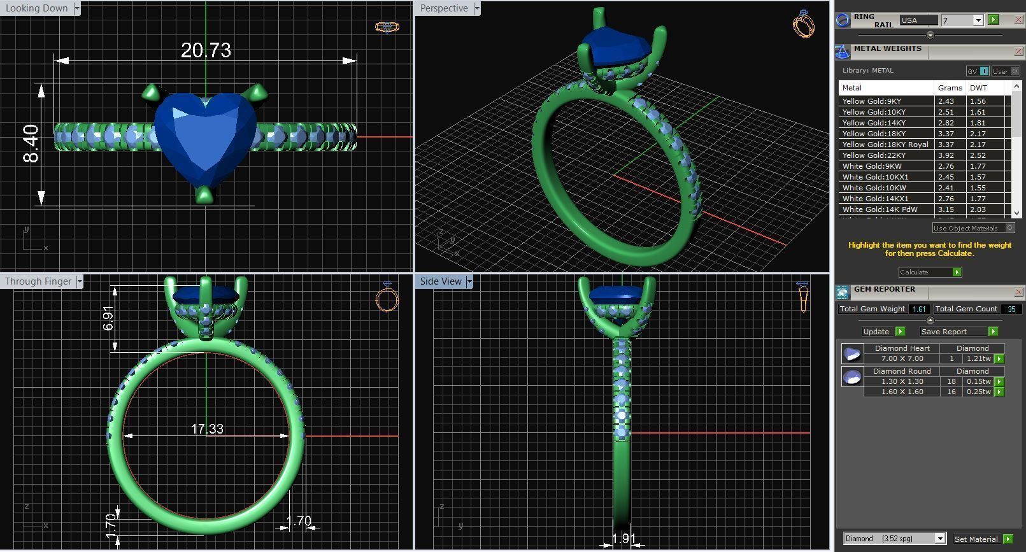Click the green arrow beside Calculate
The height and width of the screenshot is (552, 1026).
point(957,272)
